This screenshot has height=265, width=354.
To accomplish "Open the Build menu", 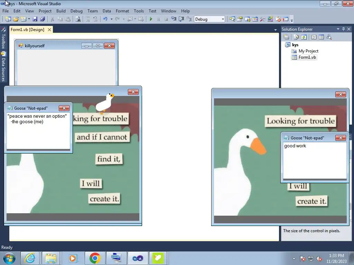I will coord(61,11).
